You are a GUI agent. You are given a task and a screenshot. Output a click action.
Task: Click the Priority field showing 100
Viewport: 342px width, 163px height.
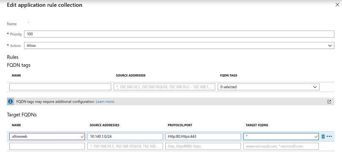coord(179,34)
